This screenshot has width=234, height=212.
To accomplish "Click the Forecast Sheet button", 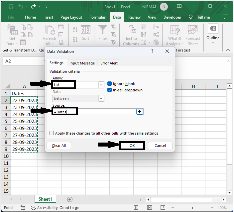I will coord(193,35).
